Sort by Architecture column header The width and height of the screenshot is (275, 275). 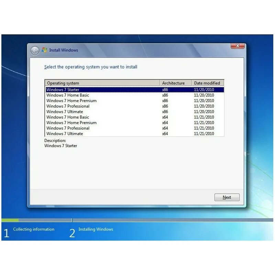coord(176,83)
